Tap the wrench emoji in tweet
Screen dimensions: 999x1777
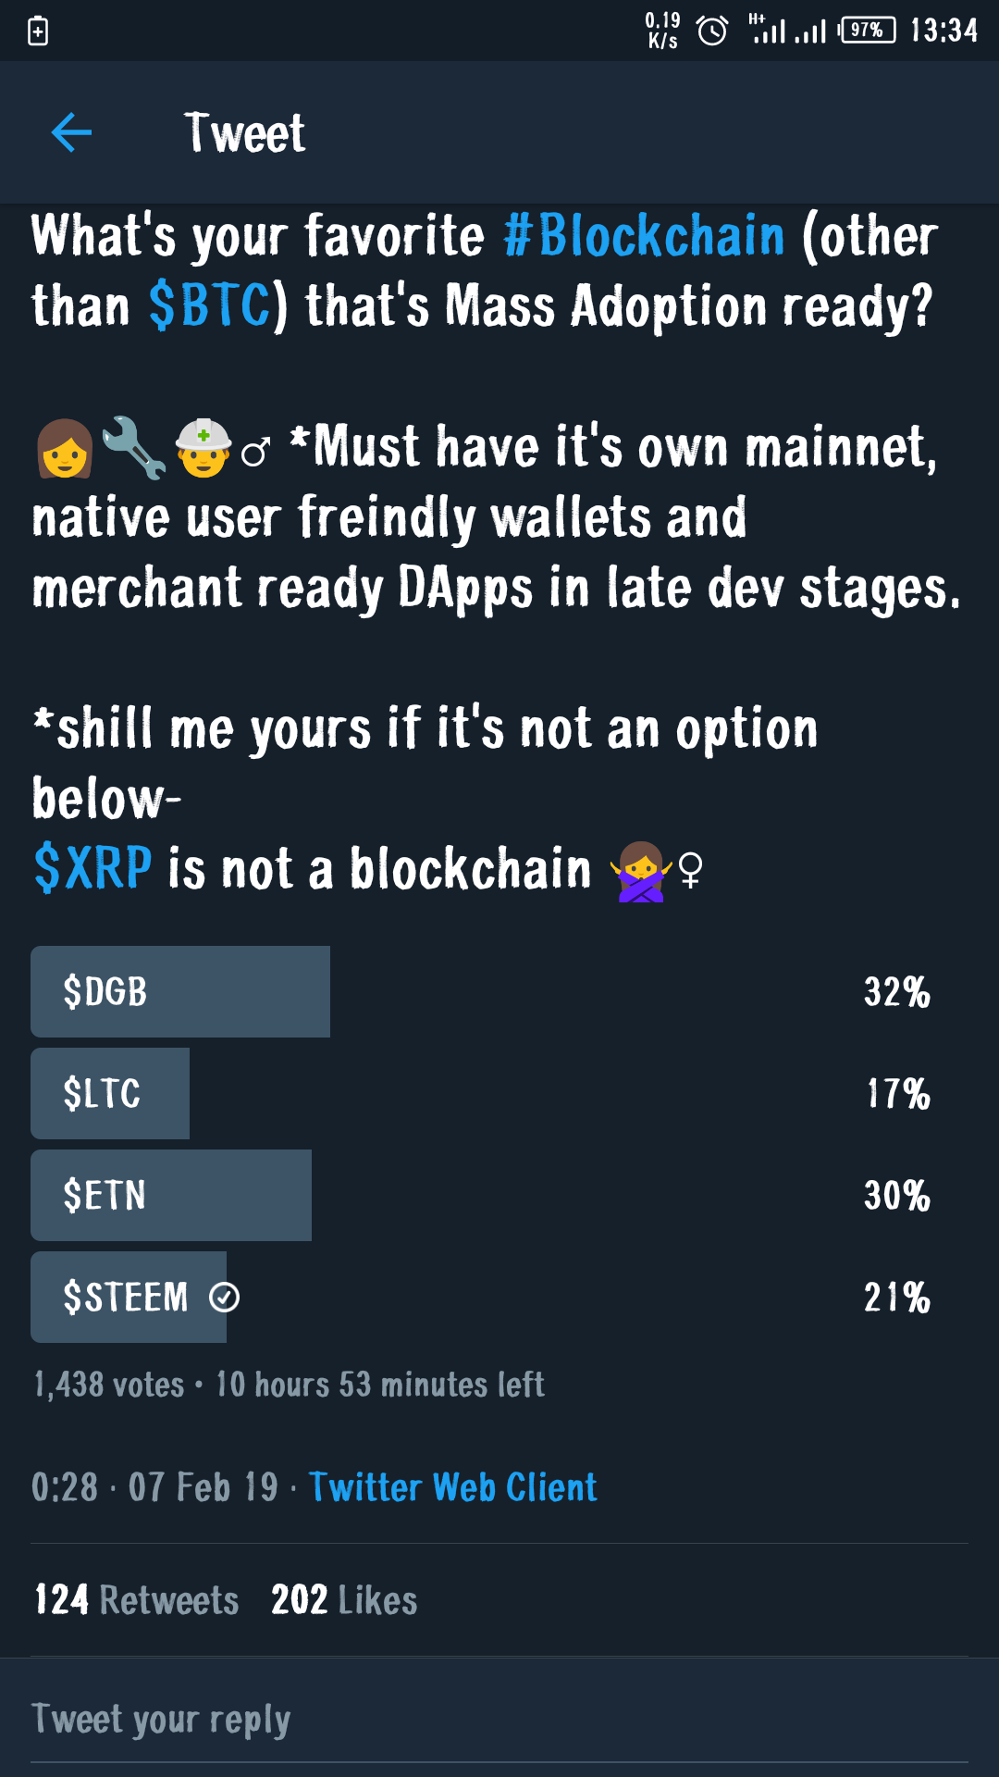click(133, 447)
